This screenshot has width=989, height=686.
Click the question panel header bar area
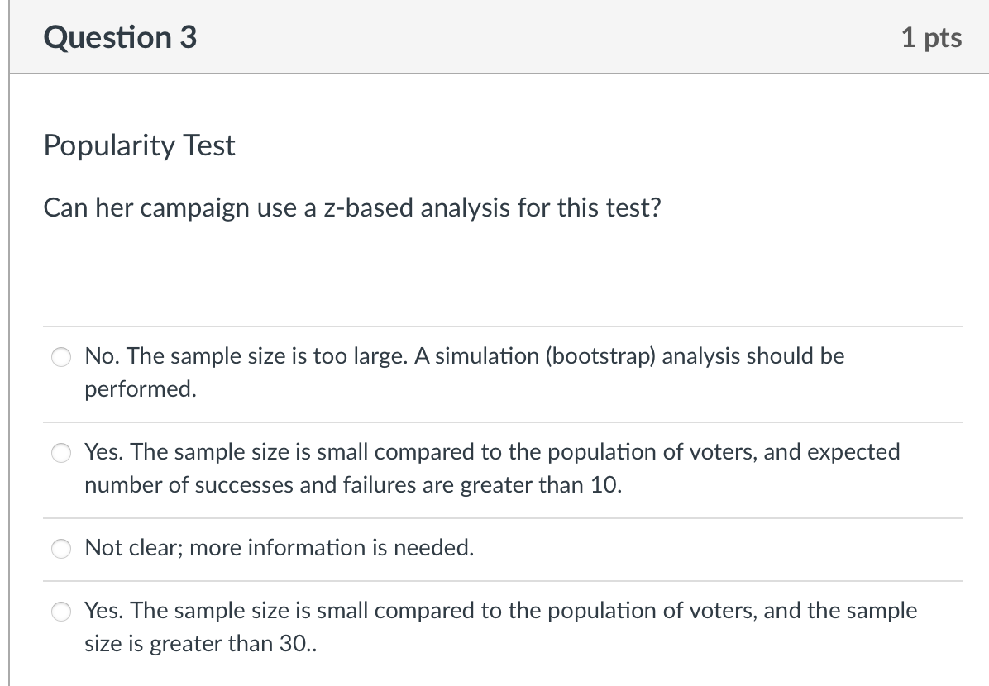click(x=496, y=36)
